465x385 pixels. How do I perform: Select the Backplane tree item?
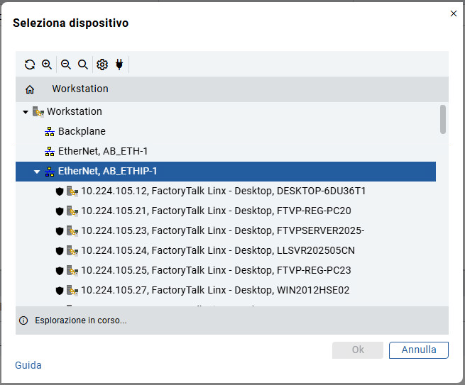[82, 131]
